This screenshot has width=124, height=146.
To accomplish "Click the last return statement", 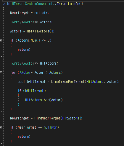I will click(x=24, y=137).
